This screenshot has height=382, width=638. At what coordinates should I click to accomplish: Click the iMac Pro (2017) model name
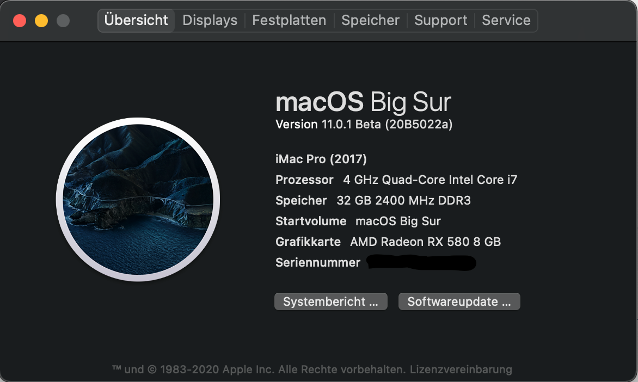click(x=321, y=159)
